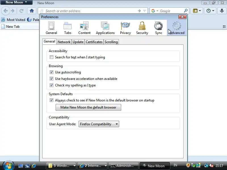Open the User Agent Mode dropdown
This screenshot has width=227, height=170.
point(99,124)
